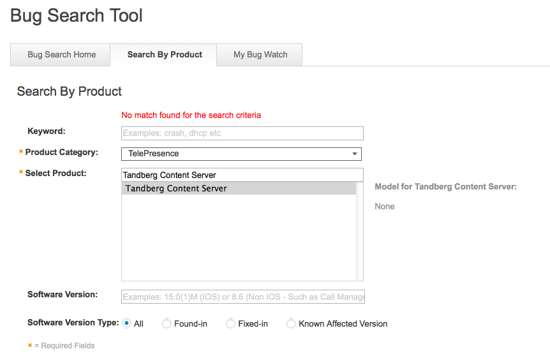
Task: Click the product list scrollbar
Action: [359, 231]
